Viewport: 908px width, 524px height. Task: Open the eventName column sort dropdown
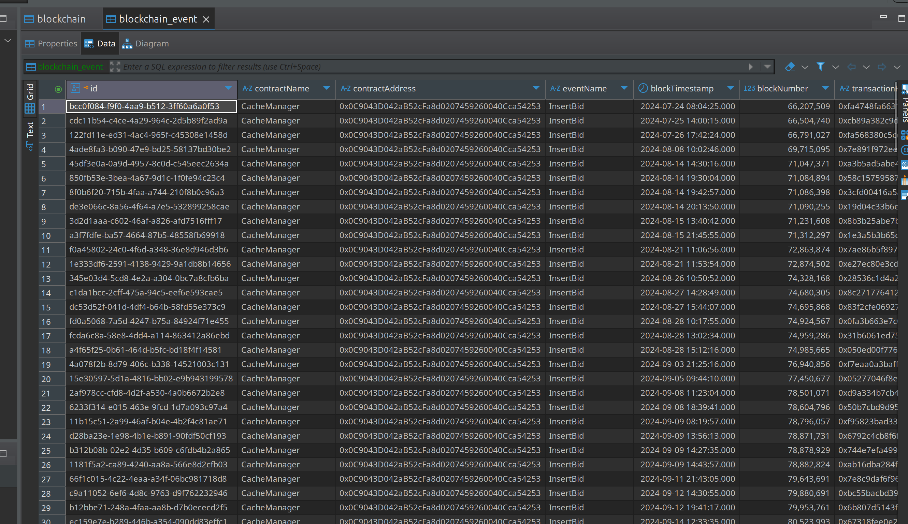pyautogui.click(x=624, y=88)
